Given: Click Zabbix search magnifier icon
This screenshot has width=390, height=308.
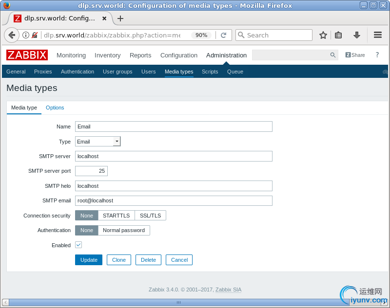Looking at the screenshot, I should tap(333, 55).
